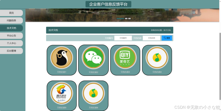Screen dimensions: 221x111
Task: Click the 文档名称5 label
Action: point(62,108)
